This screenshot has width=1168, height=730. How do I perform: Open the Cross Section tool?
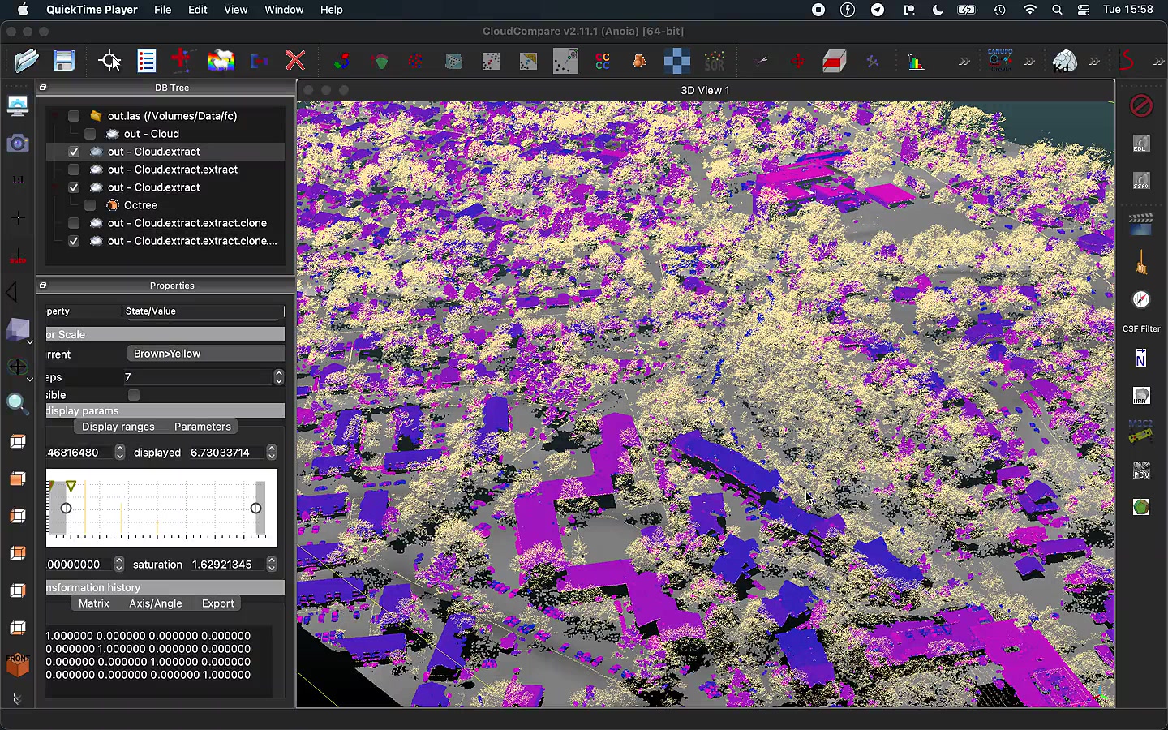tap(834, 62)
